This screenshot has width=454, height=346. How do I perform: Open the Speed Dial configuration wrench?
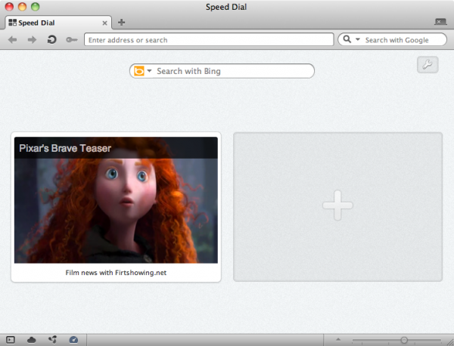[x=428, y=65]
